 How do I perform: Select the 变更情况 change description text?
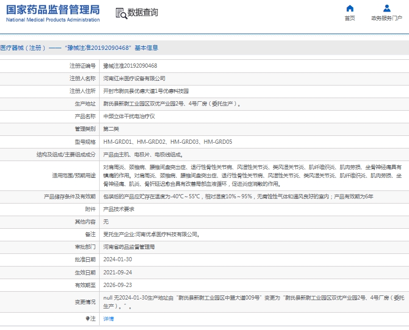coord(254,302)
